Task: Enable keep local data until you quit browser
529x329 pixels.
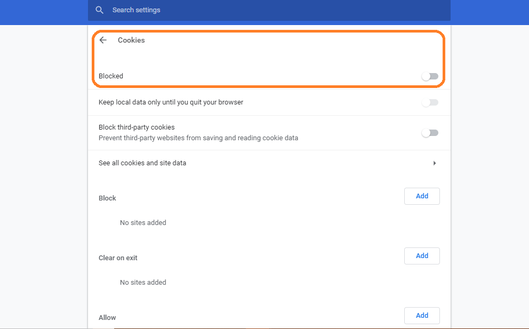Action: coord(430,102)
